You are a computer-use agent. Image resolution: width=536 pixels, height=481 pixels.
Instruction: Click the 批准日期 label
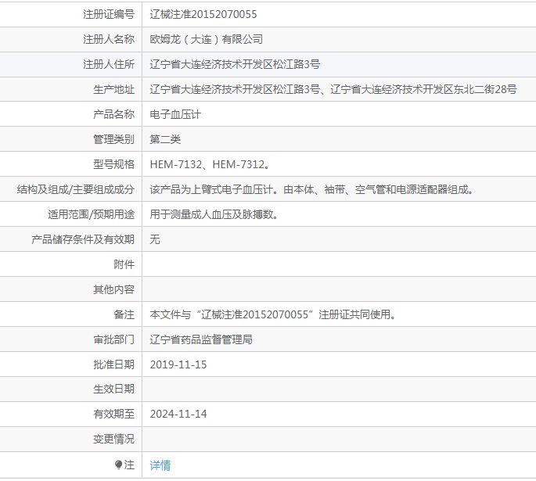click(x=113, y=364)
